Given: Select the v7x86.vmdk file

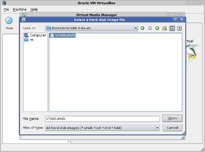Looking at the screenshot, I should click(x=62, y=35).
